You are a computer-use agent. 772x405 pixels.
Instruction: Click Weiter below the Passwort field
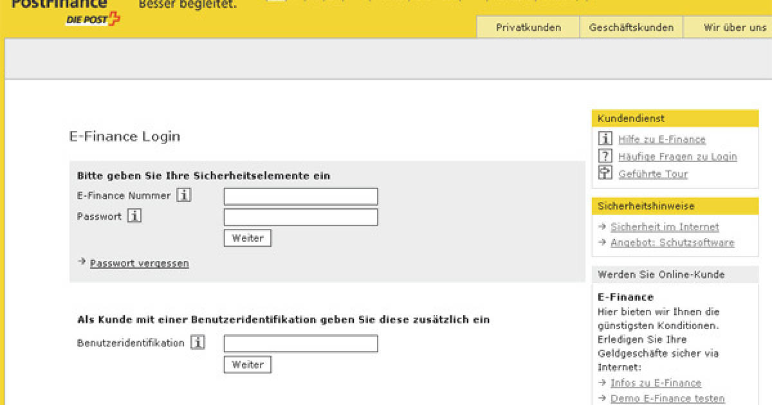(247, 238)
